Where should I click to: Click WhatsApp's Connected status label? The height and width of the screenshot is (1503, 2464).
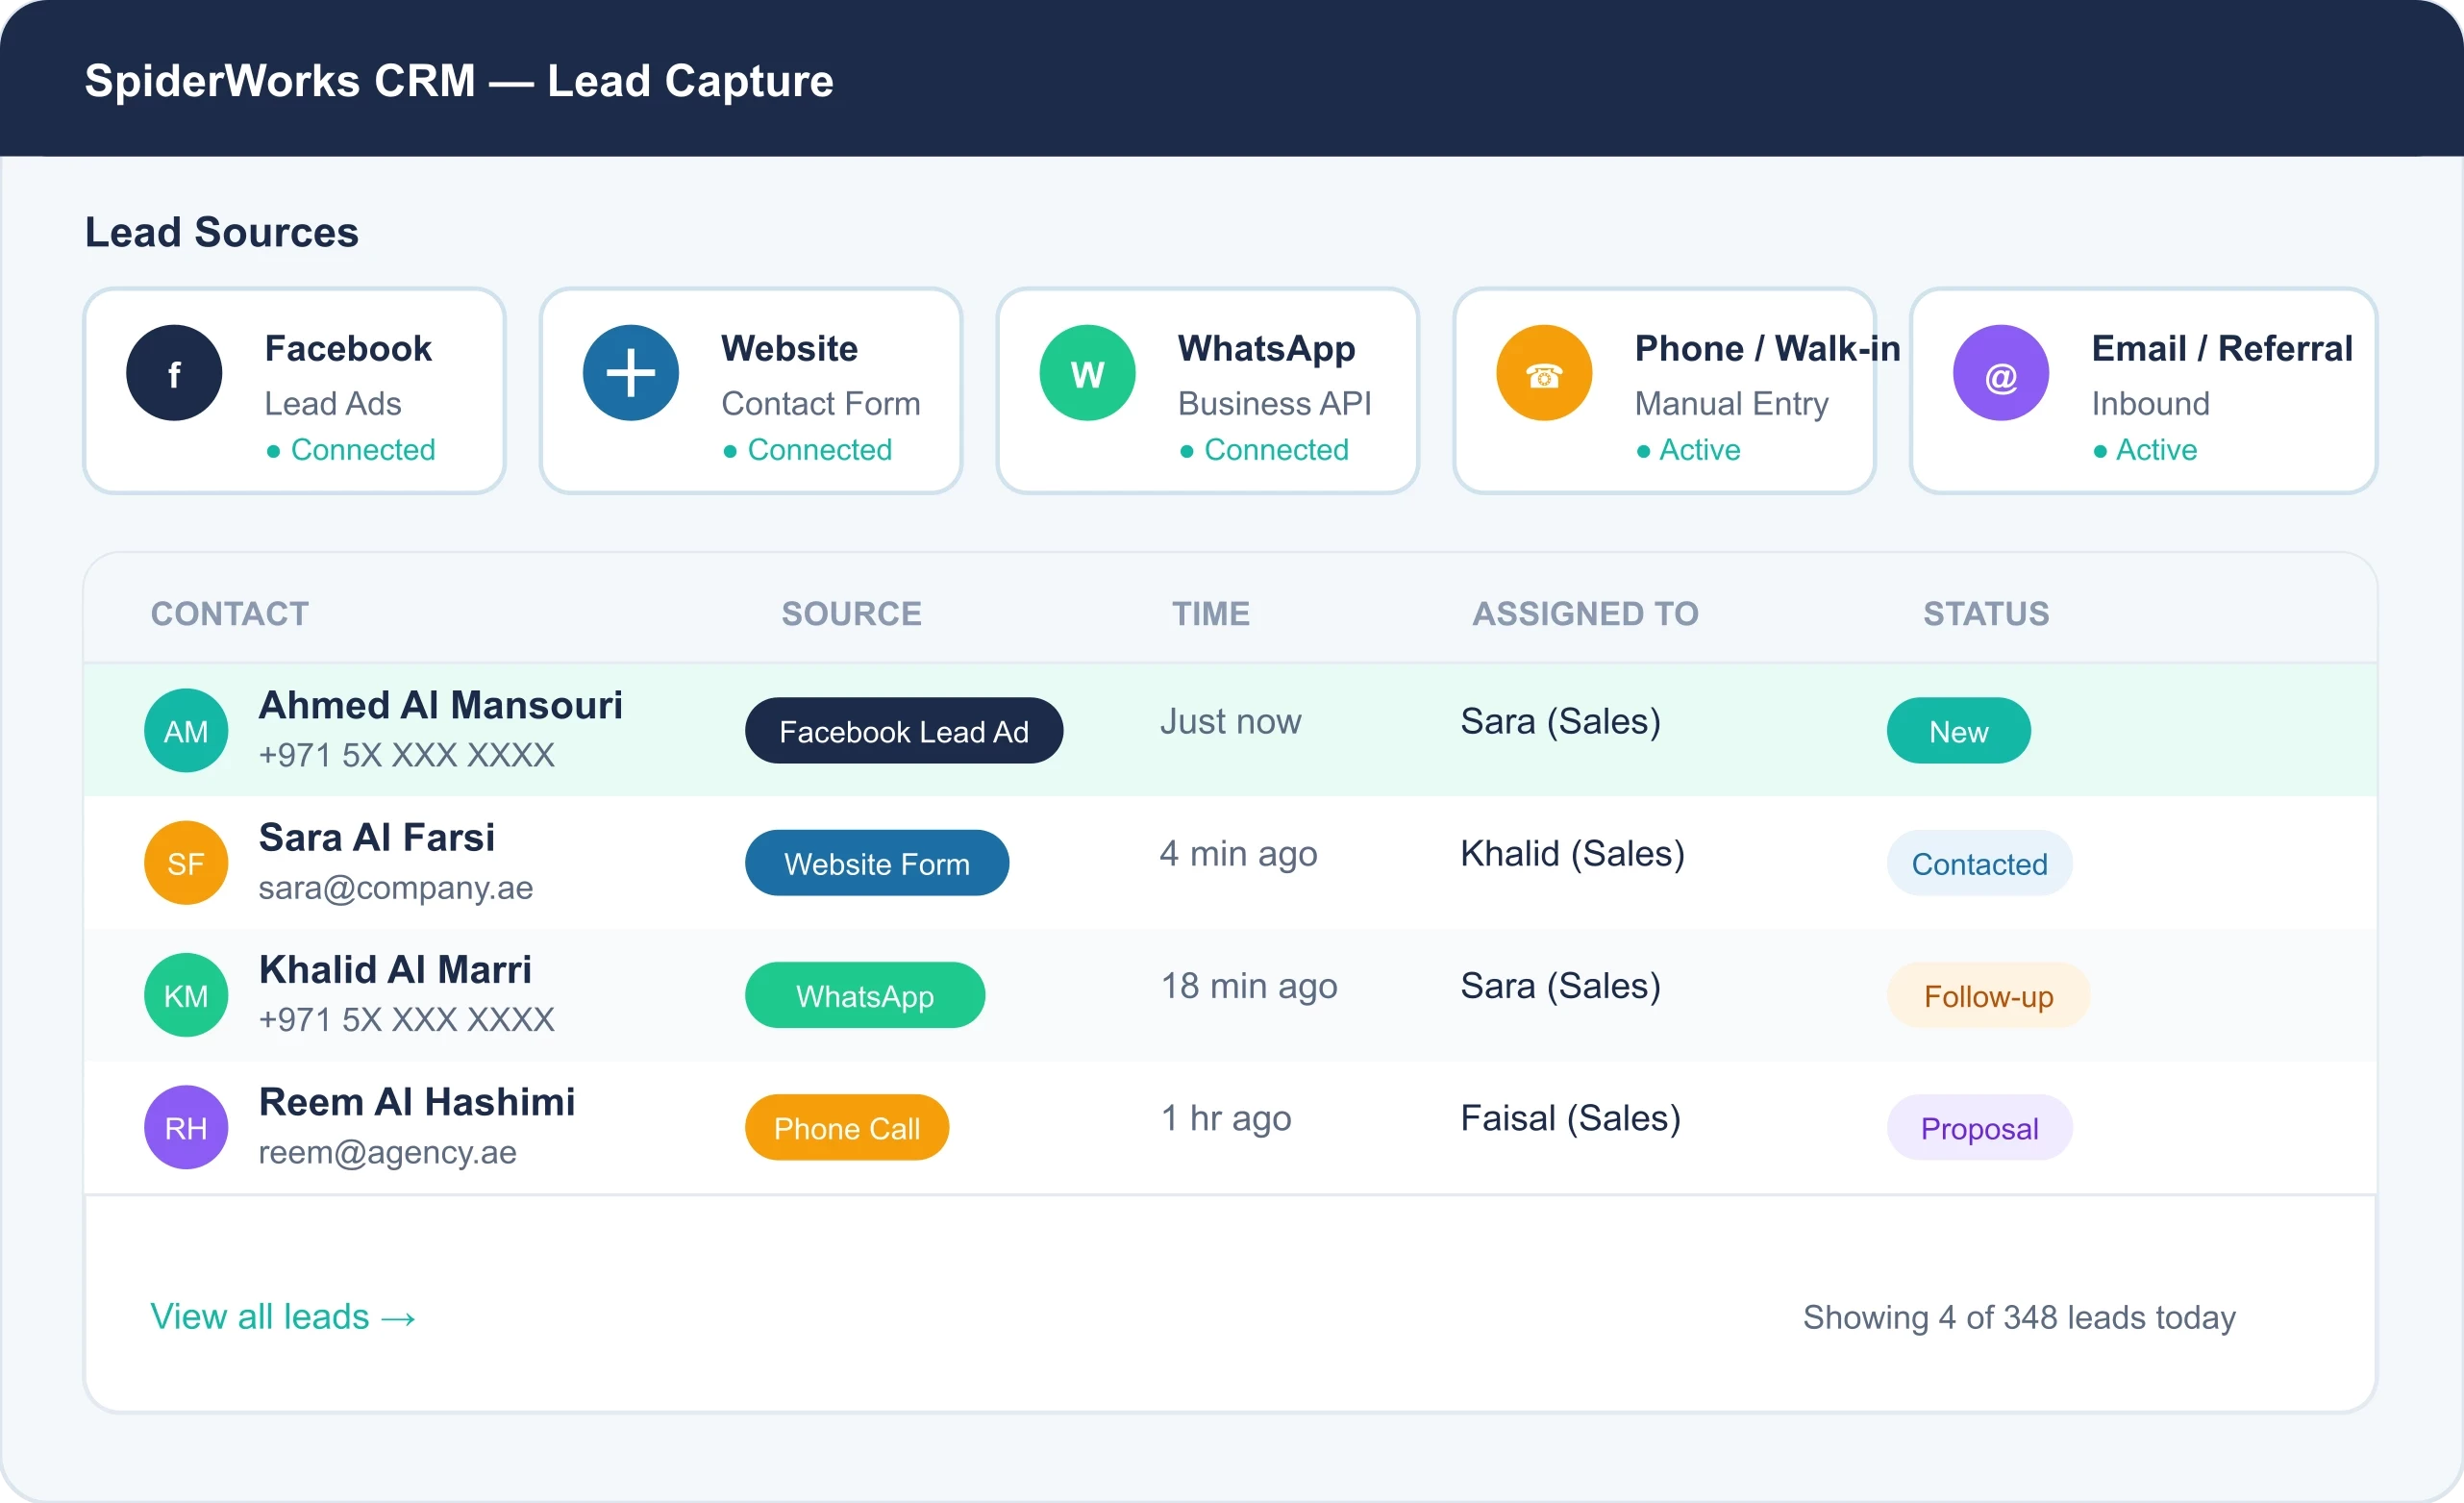click(x=1265, y=450)
